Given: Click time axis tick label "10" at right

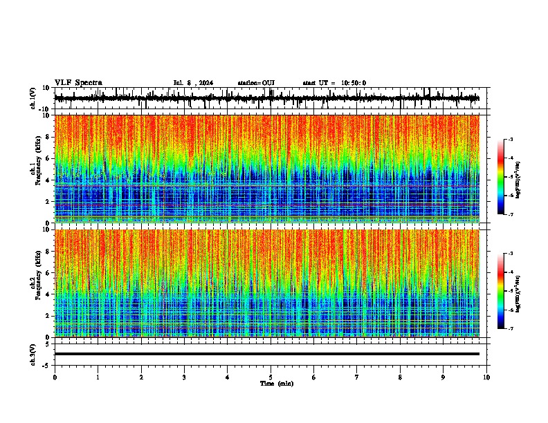Looking at the screenshot, I should click(x=486, y=377).
